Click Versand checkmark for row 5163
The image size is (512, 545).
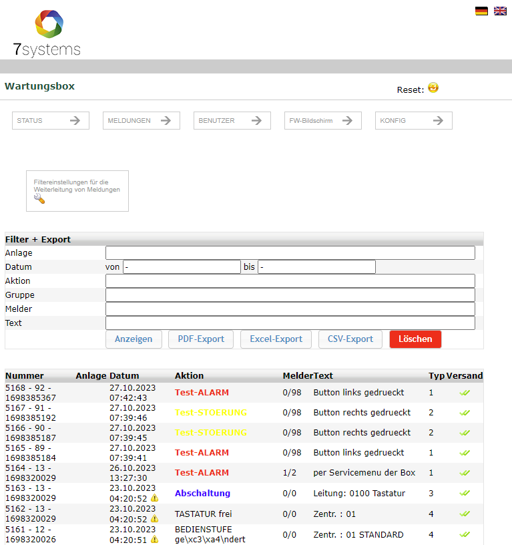pos(465,493)
